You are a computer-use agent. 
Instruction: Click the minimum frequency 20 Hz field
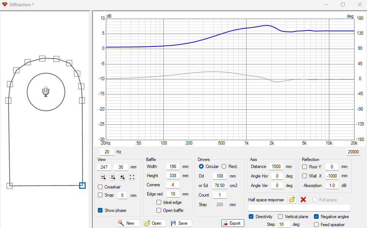point(107,152)
